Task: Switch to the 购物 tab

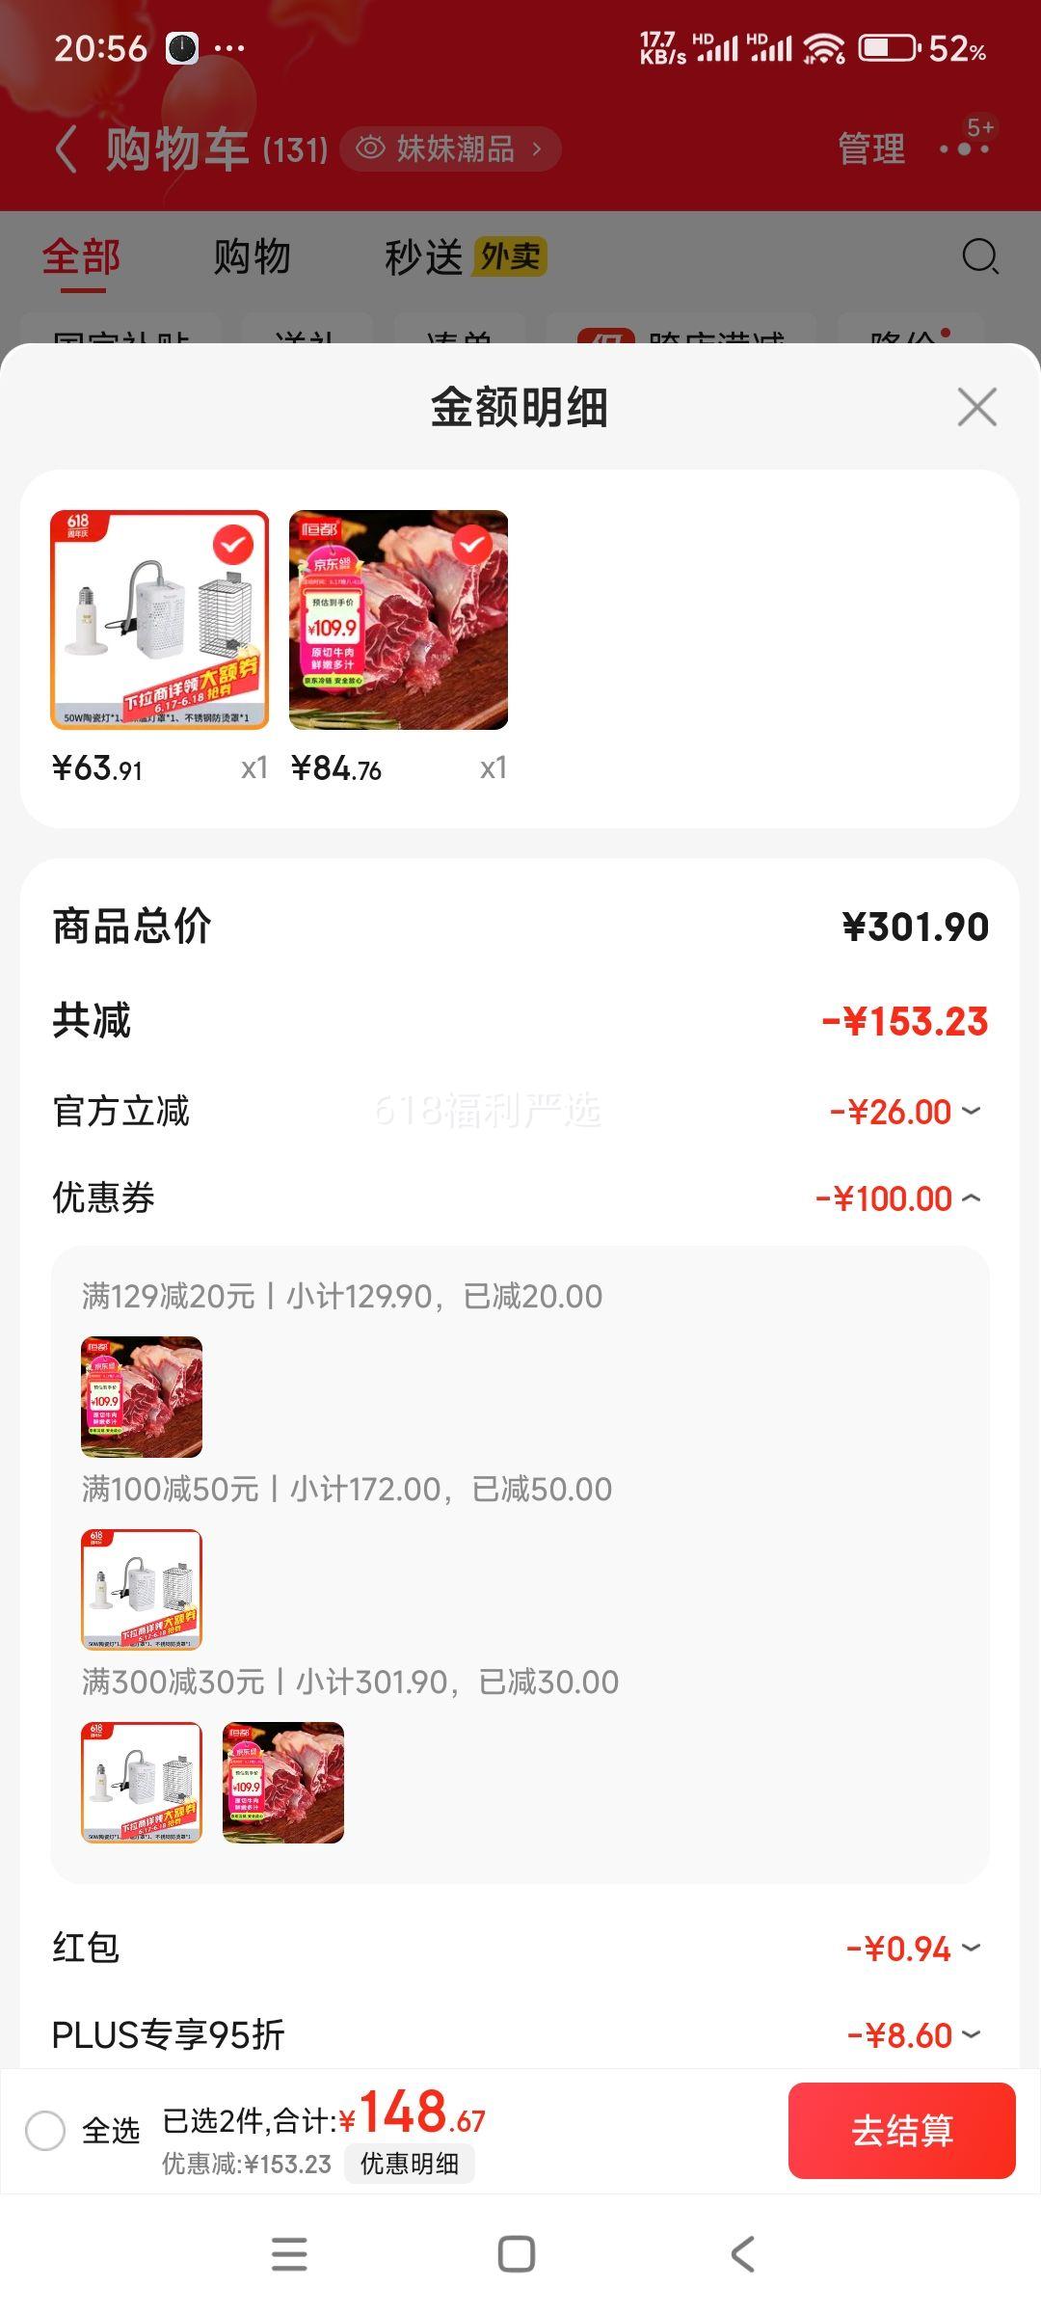Action: point(252,257)
